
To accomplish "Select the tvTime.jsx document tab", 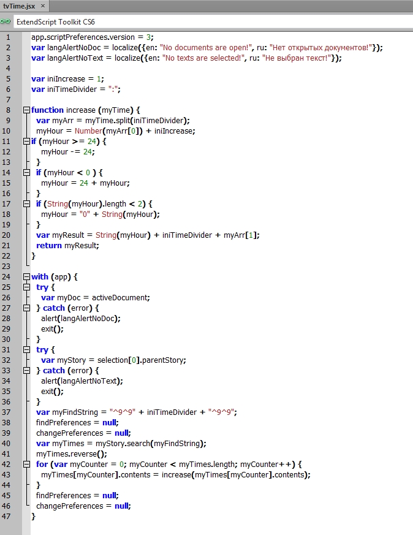I will point(25,6).
